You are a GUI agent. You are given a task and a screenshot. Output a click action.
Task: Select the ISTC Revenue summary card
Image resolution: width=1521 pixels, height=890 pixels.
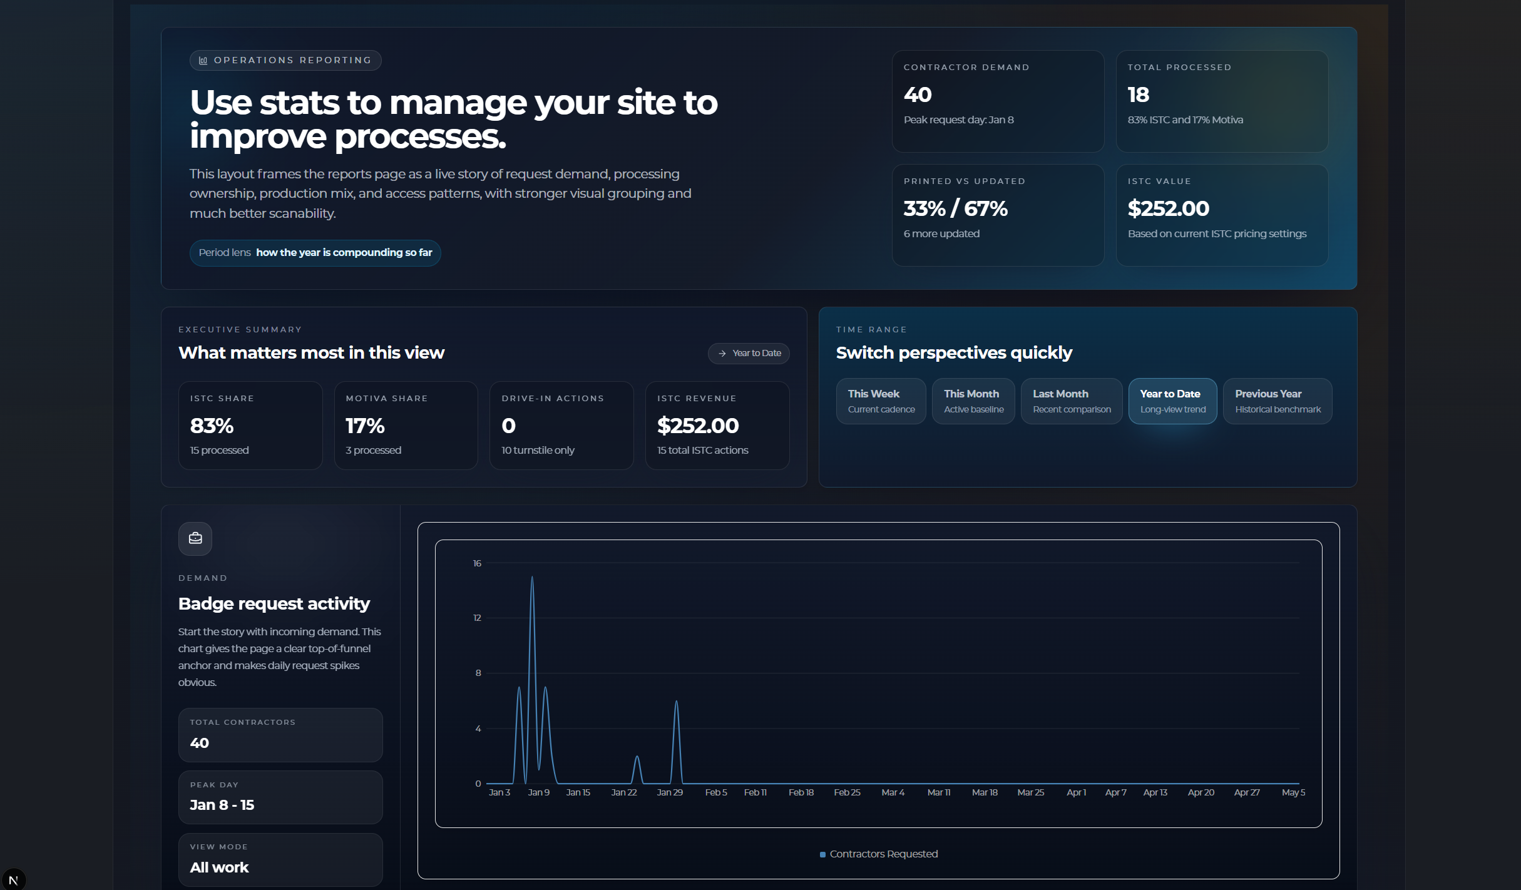tap(717, 426)
